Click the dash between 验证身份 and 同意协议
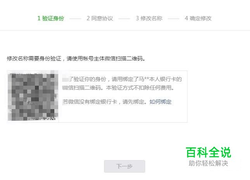Screen dimensions: 250x180 pos(75,19)
